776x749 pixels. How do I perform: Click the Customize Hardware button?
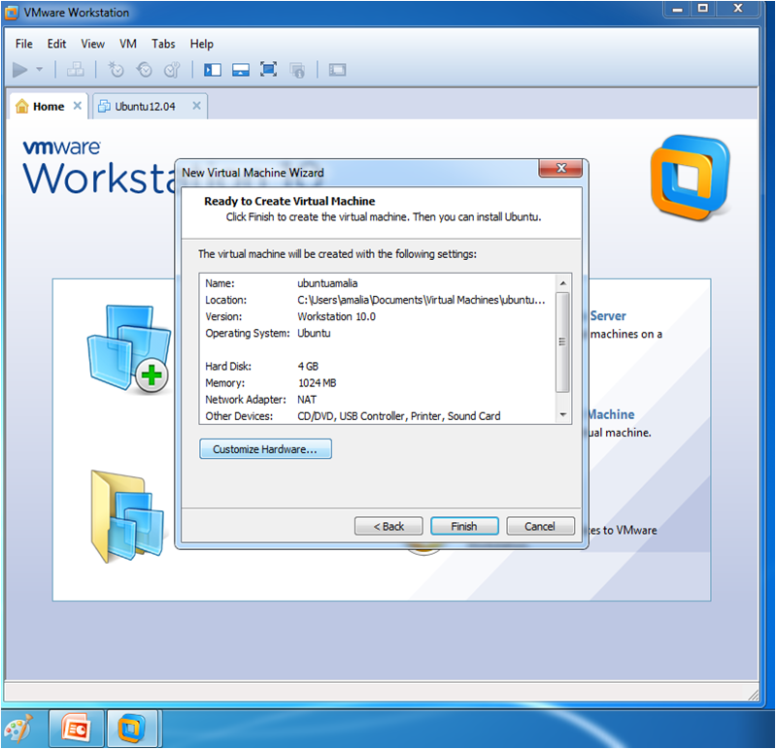[266, 449]
